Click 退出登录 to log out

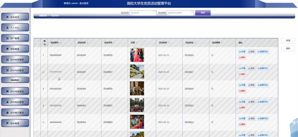(84, 4)
